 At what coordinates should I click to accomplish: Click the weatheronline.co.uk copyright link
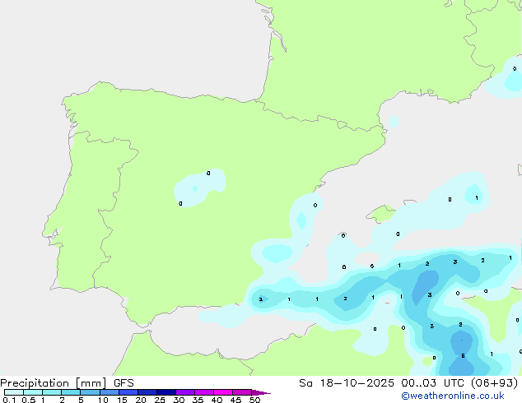pos(453,396)
